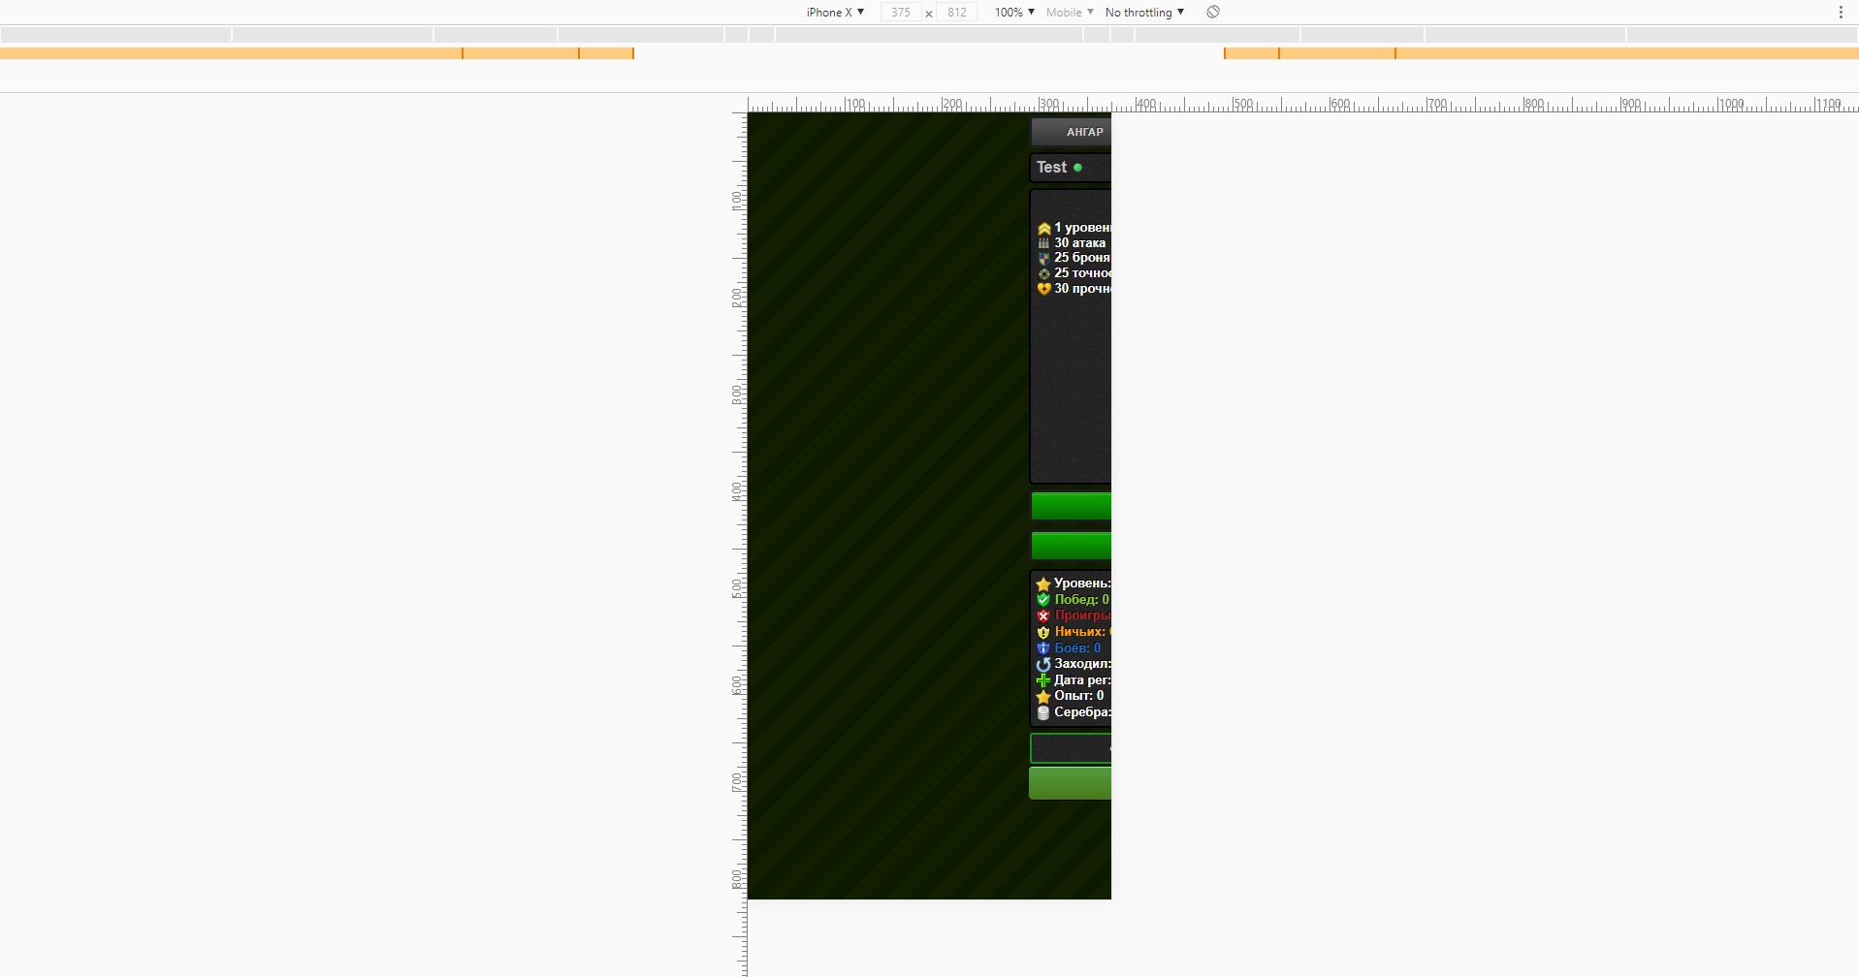Click the viewport width field showing 375
Screen dimensions: 1859x977
(901, 12)
